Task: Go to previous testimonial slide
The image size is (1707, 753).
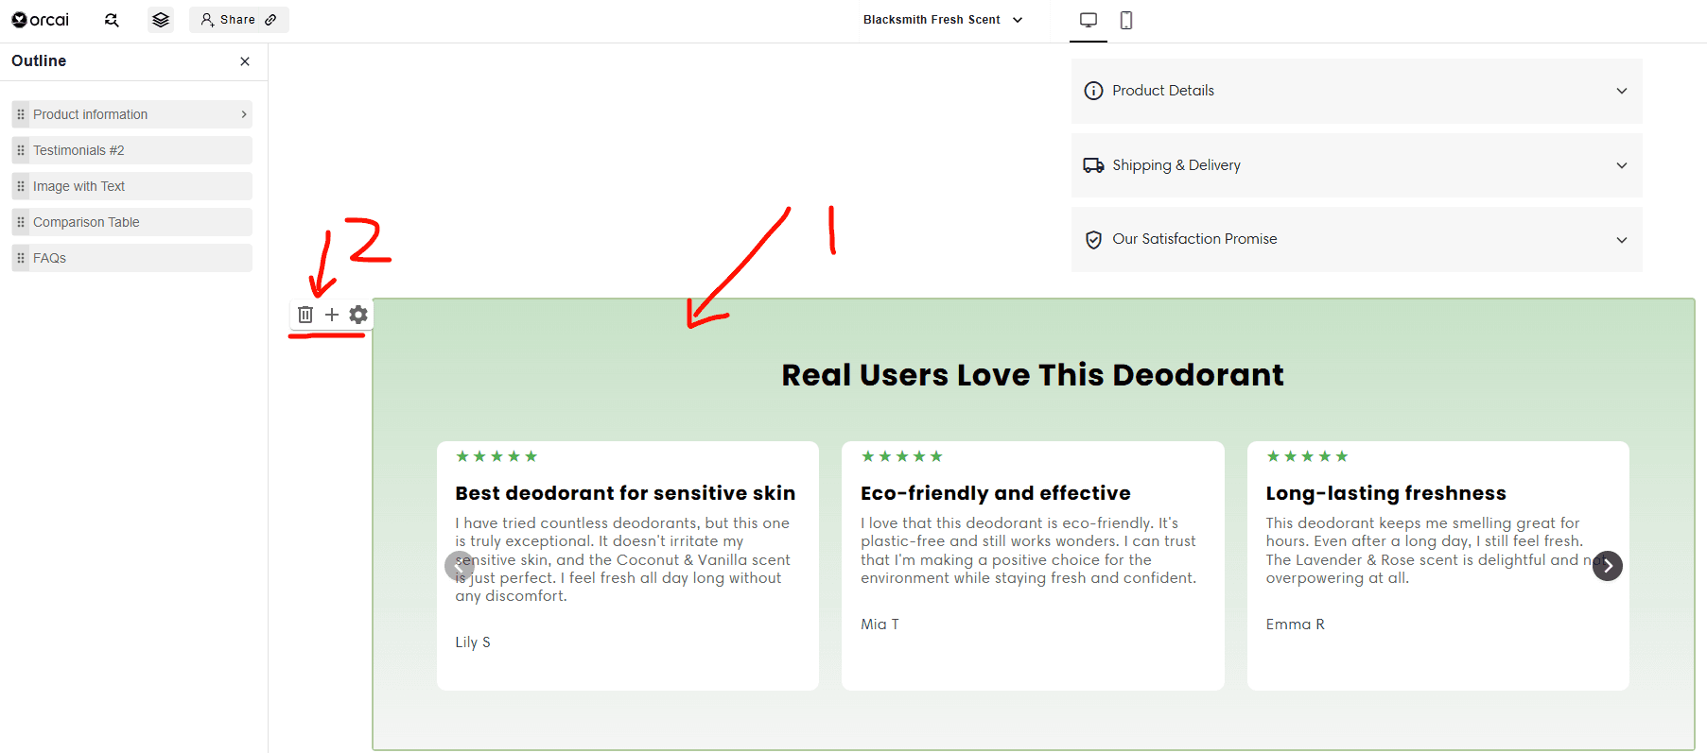Action: (x=460, y=566)
